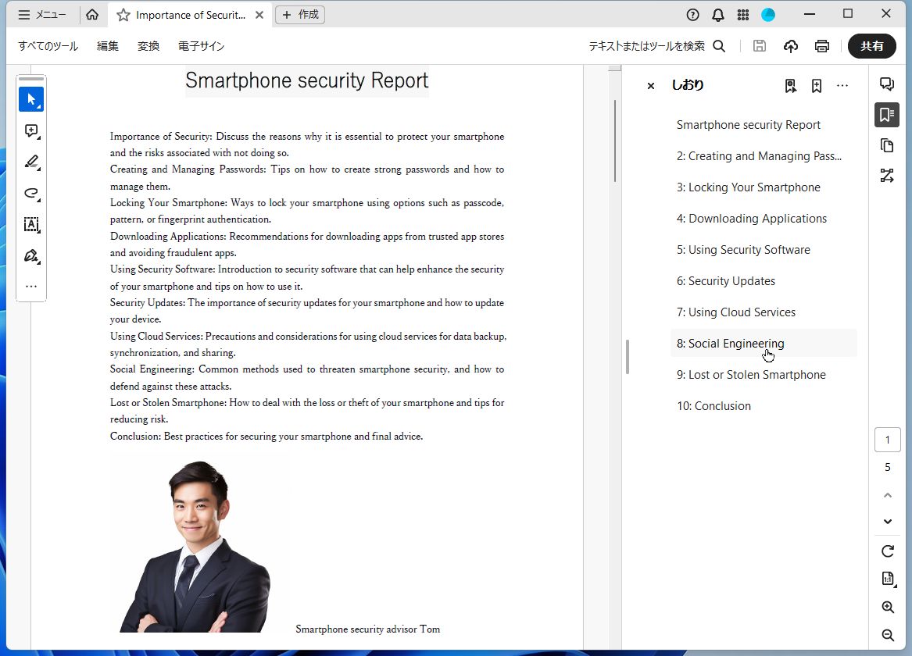Open All Tools menu
This screenshot has width=912, height=656.
point(48,46)
